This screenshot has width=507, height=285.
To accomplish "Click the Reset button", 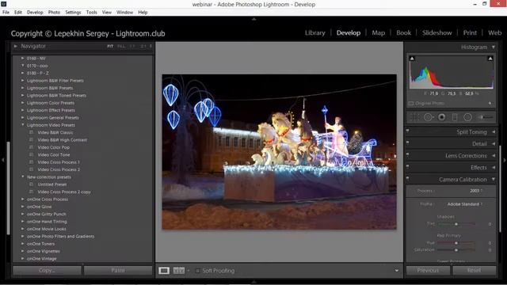I will tap(474, 271).
